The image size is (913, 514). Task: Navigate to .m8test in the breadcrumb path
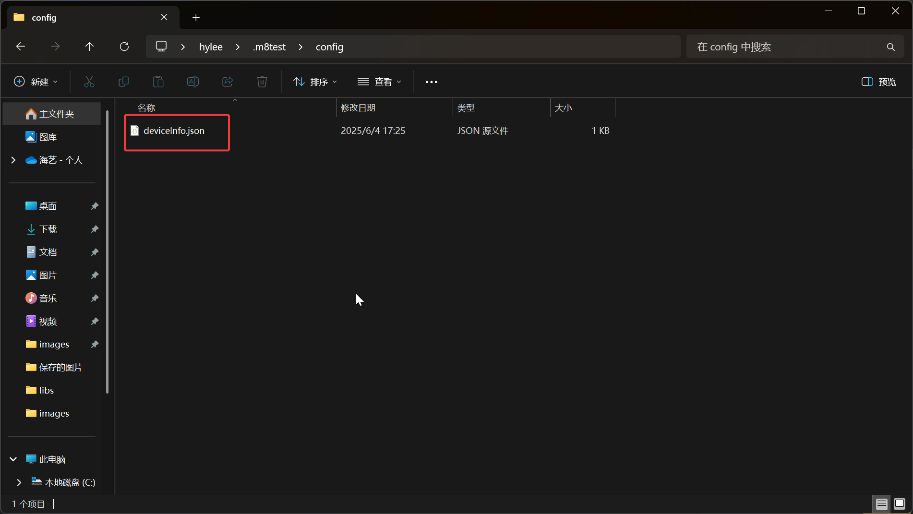coord(269,47)
